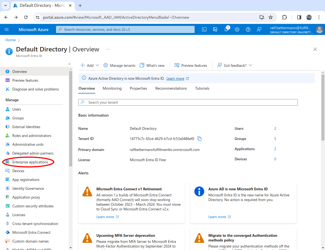Collapse the left navigation pane
Screen dimensions: 325x250
coord(69,64)
